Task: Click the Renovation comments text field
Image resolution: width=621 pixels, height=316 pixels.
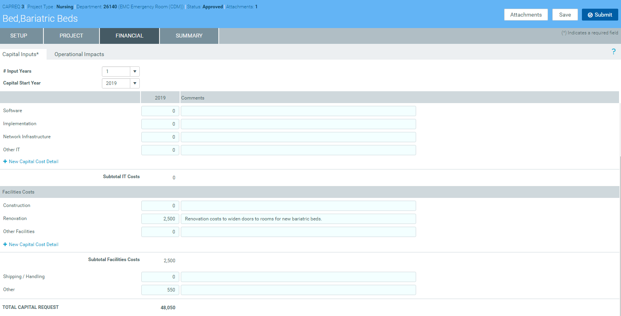Action: pyautogui.click(x=298, y=219)
